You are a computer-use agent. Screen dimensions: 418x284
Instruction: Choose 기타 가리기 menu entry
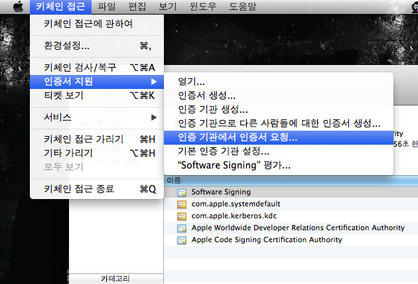coord(97,153)
